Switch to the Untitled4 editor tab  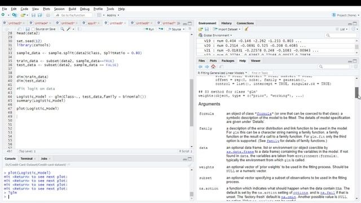point(41,23)
